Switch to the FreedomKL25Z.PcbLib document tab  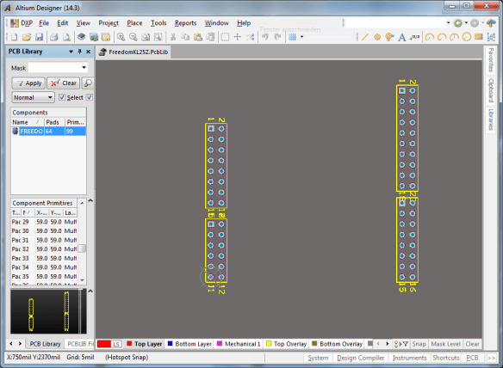(134, 52)
